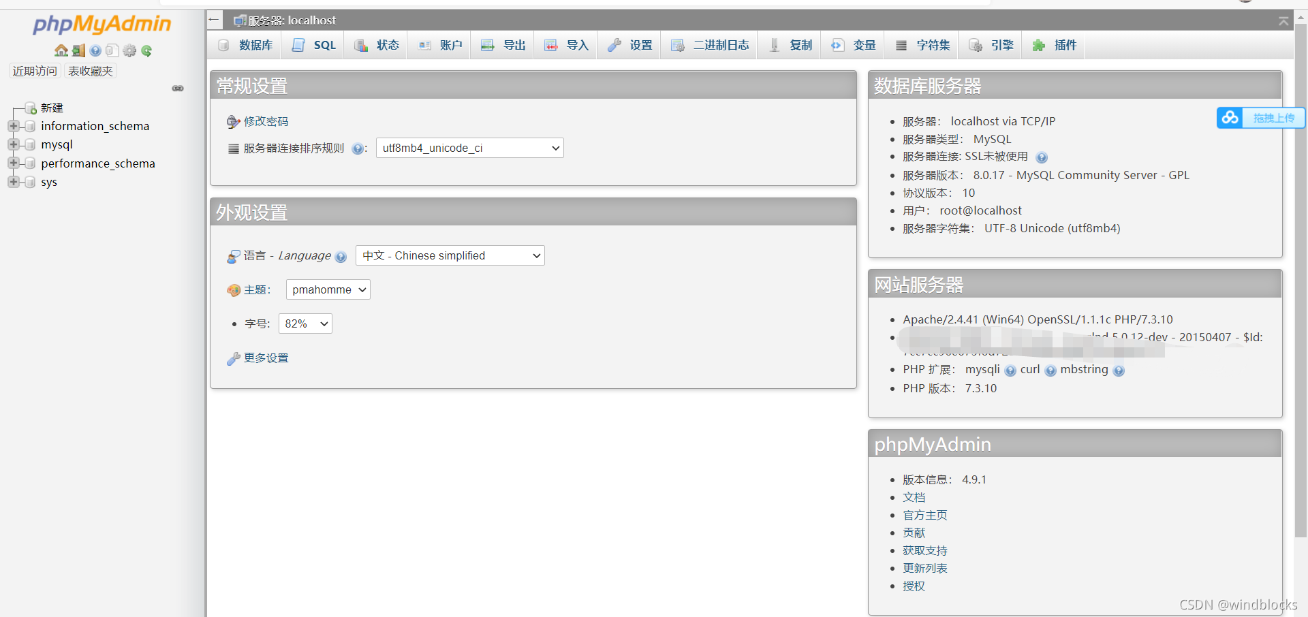Switch to the 数据库 tab
Viewport: 1308px width, 617px height.
pos(245,45)
